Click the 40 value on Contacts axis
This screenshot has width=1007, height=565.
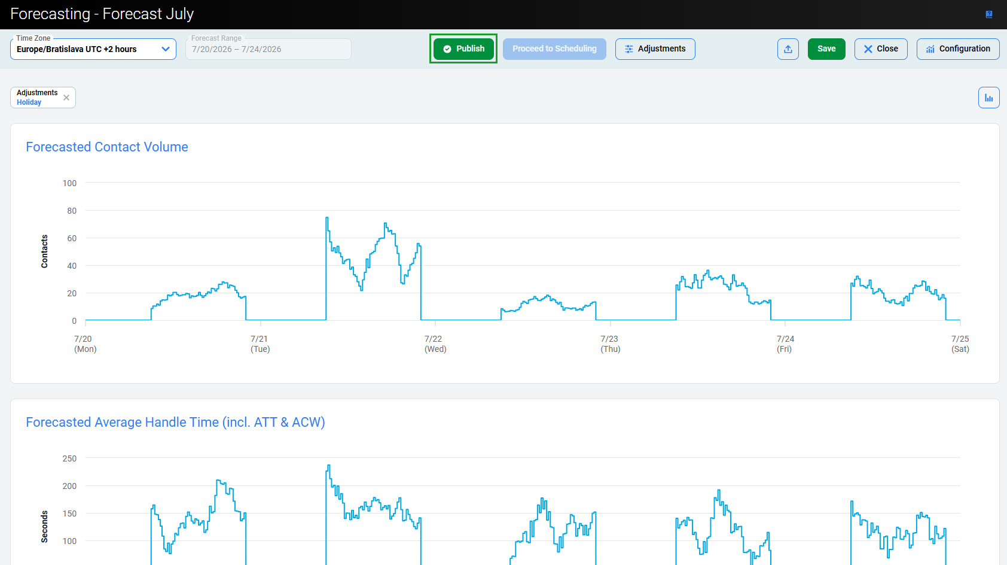pyautogui.click(x=72, y=266)
